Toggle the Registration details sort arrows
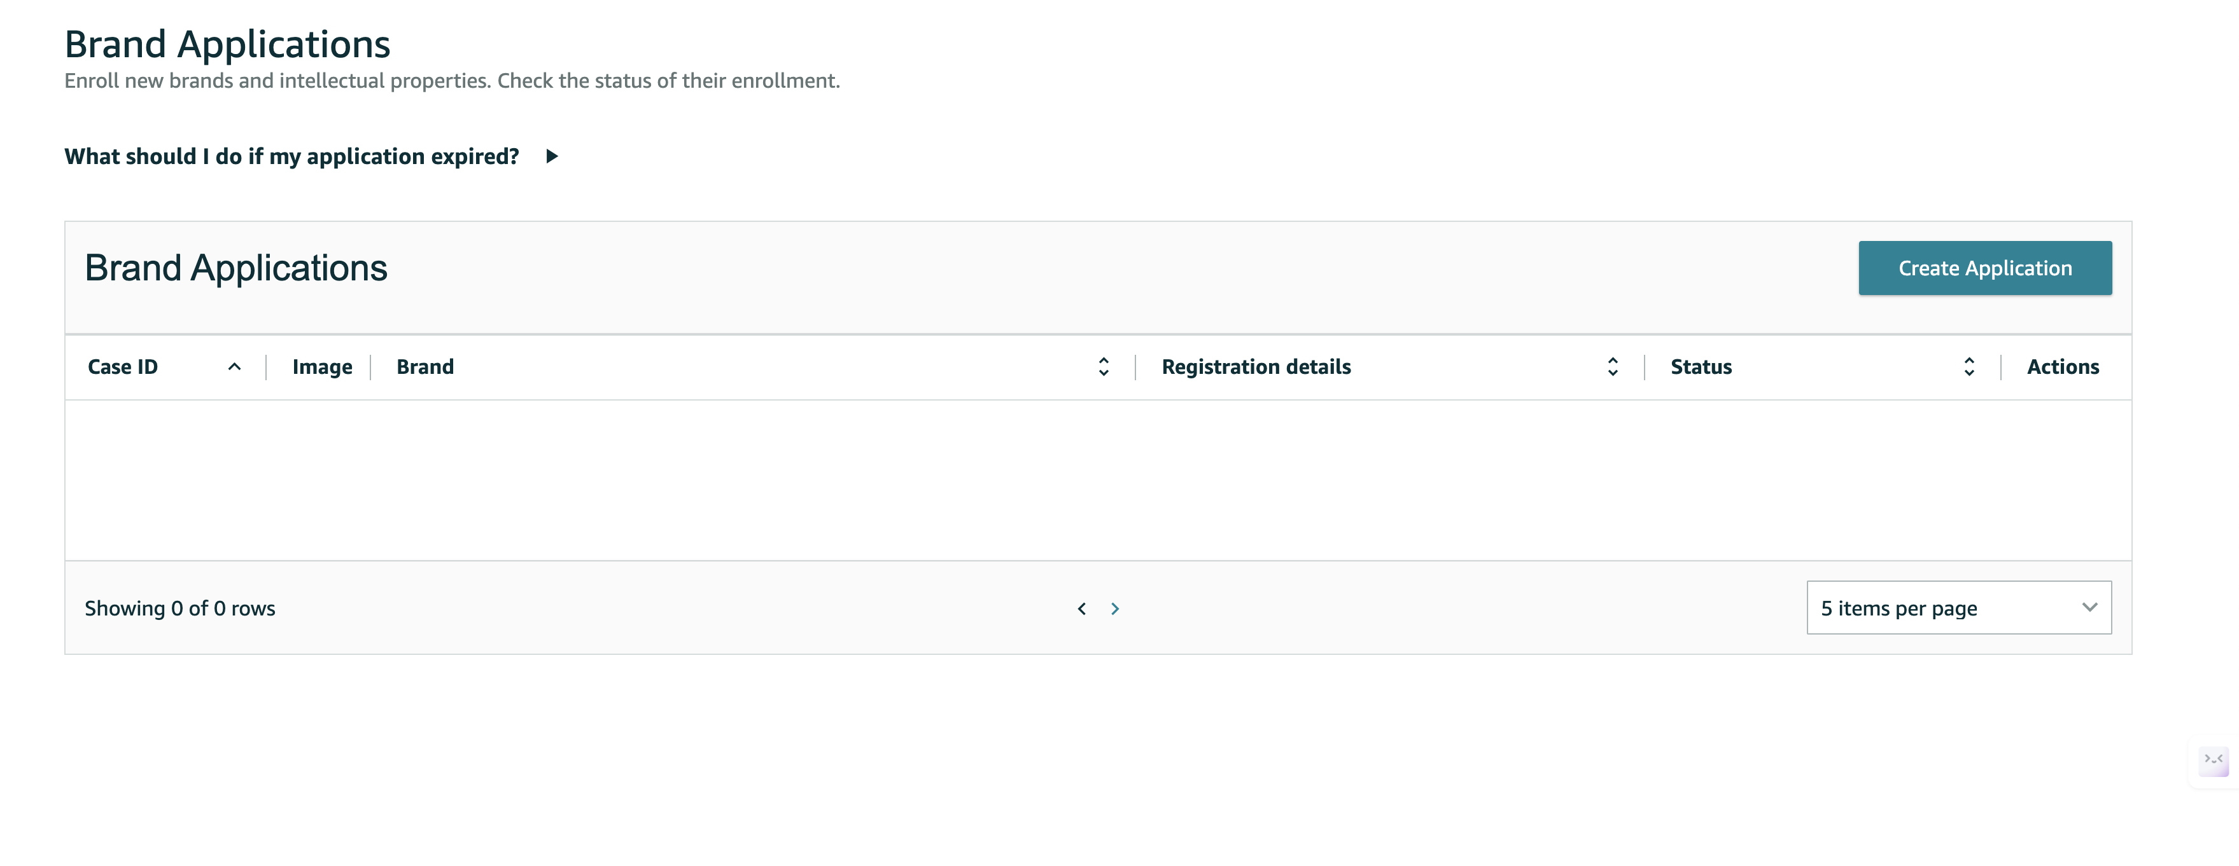The height and width of the screenshot is (866, 2239). coord(1612,366)
